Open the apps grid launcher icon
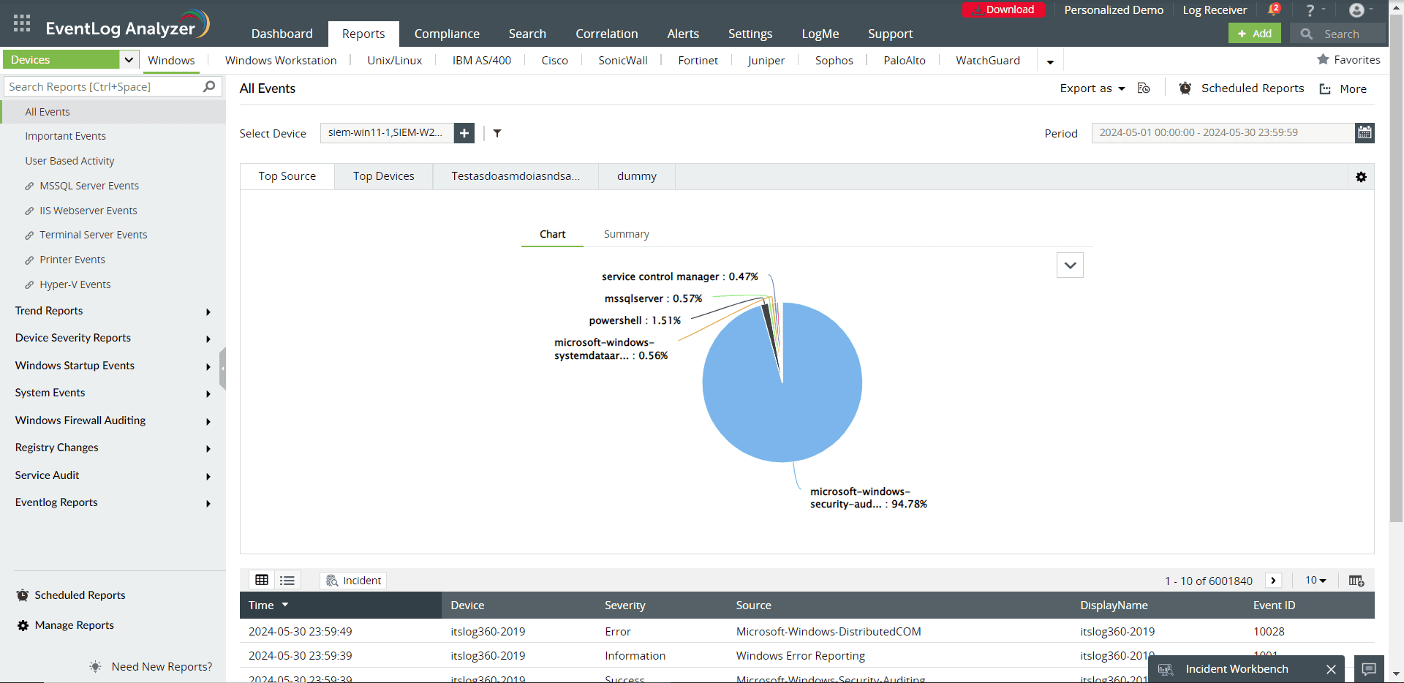 click(22, 23)
